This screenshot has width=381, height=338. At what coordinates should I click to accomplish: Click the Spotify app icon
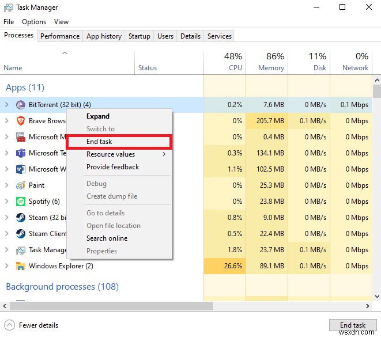tap(21, 202)
